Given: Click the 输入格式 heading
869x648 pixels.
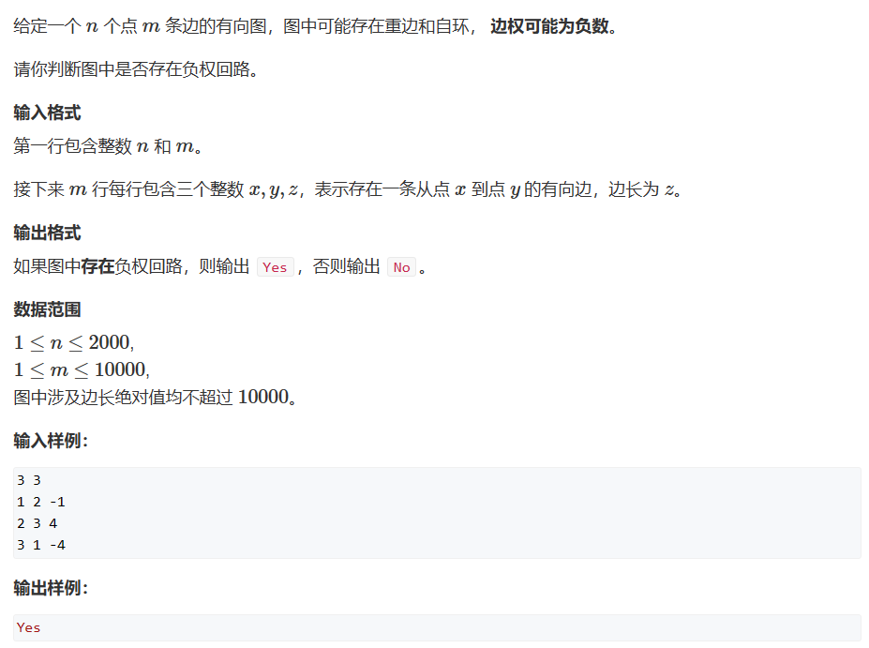Looking at the screenshot, I should (x=47, y=113).
